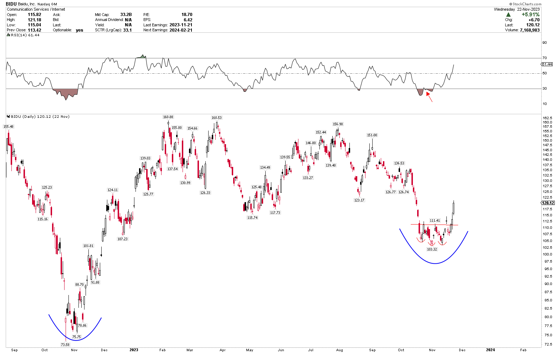Select the BIDU ticker symbol in the header
Screen dimensions: 558x353
click(x=11, y=4)
